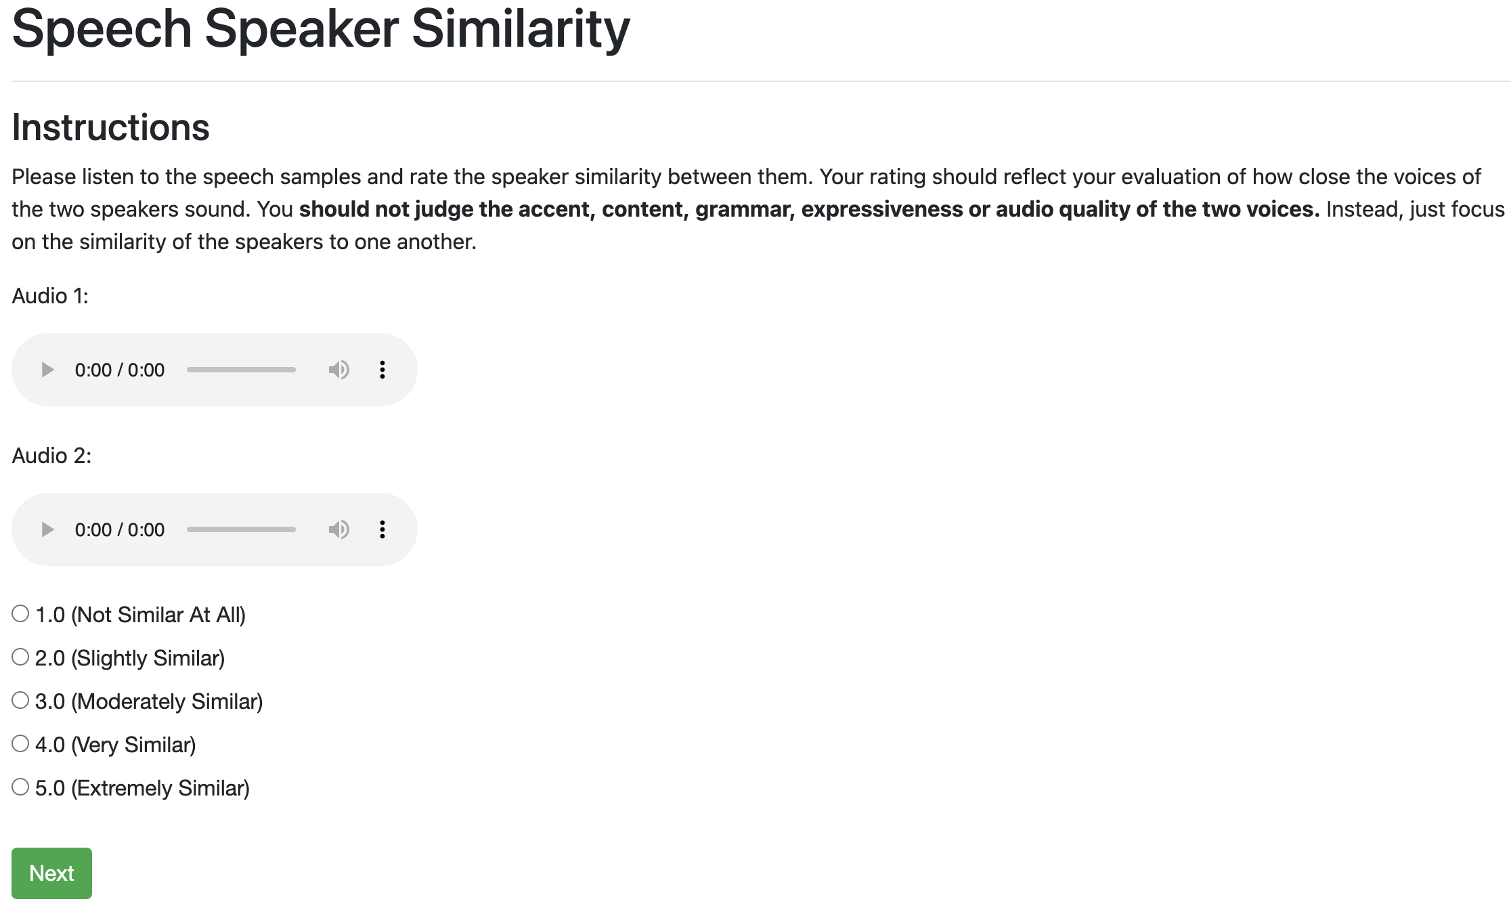Click the Audio 2 time display
The image size is (1511, 914).
[x=120, y=530]
